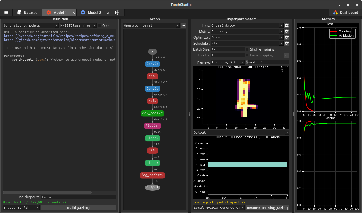Image resolution: width=362 pixels, height=213 pixels.
Task: Open Accuracy metric settings gear
Action: 287,31
